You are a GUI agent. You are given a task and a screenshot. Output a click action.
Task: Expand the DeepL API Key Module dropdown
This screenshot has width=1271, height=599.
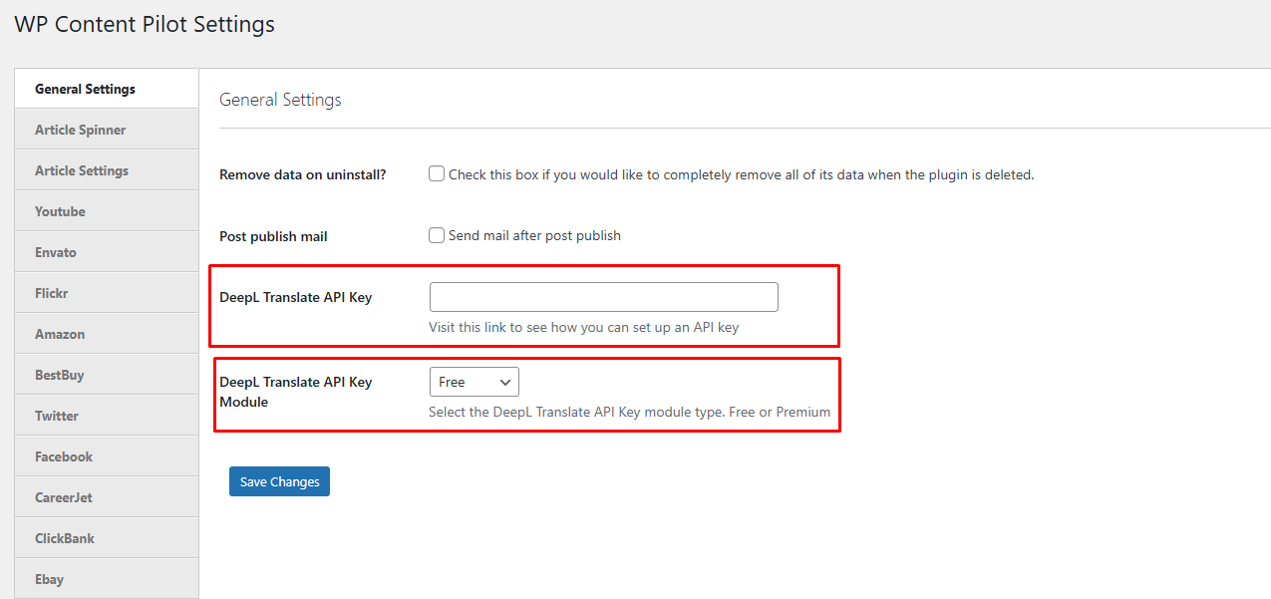(x=475, y=382)
